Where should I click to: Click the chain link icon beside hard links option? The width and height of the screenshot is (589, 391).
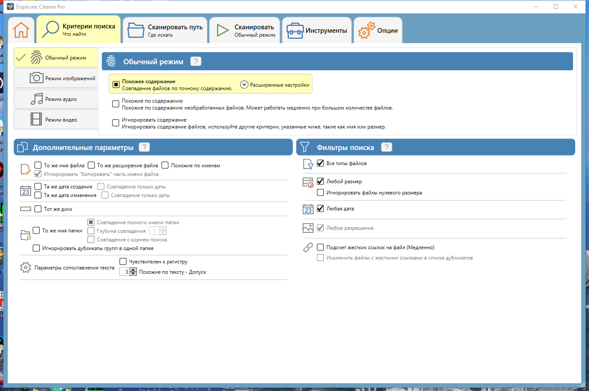(308, 247)
